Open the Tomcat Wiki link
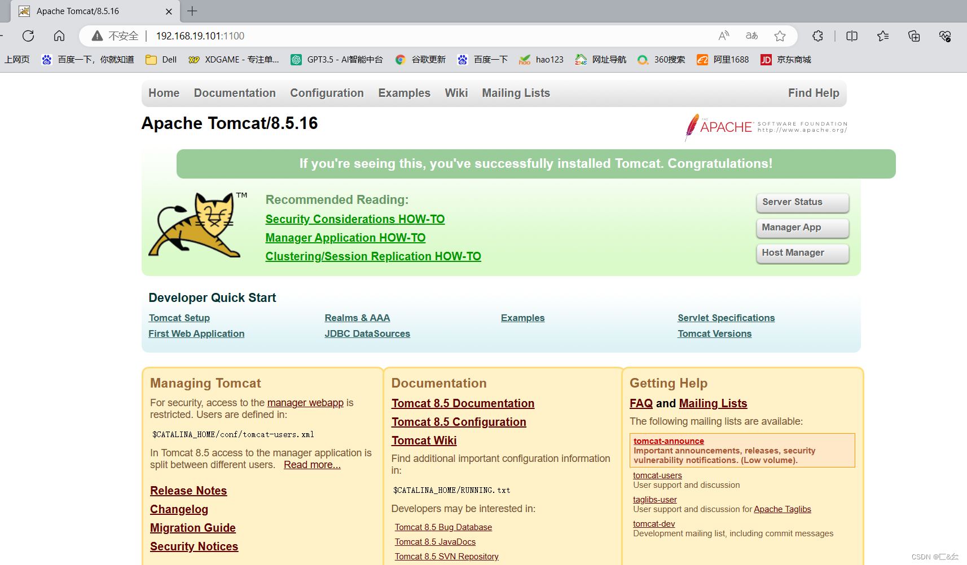This screenshot has height=565, width=967. click(424, 441)
